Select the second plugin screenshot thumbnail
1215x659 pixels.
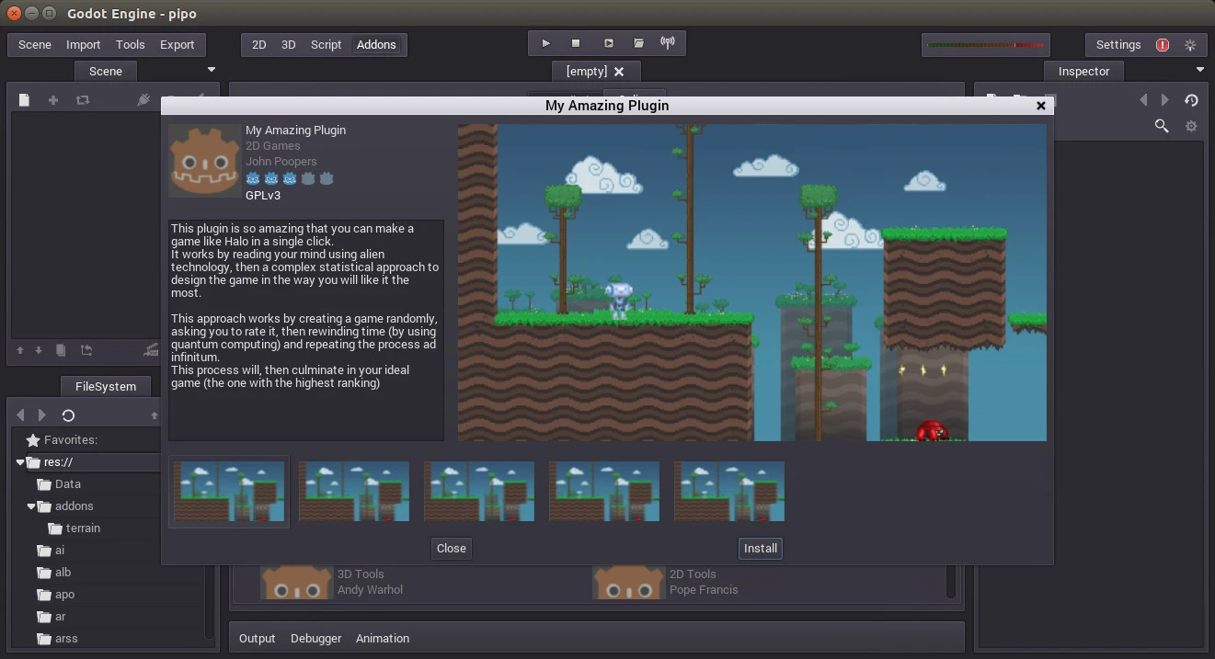click(353, 491)
